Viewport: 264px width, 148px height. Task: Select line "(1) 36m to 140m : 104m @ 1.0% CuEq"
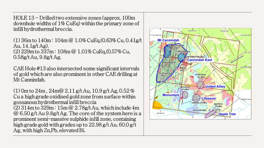pyautogui.click(x=78, y=40)
